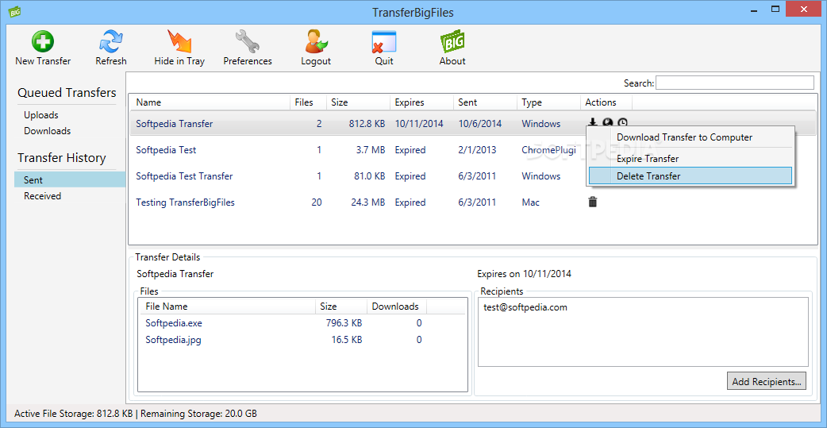
Task: Click the trash icon for Testing TransferBigFiles
Action: 593,202
